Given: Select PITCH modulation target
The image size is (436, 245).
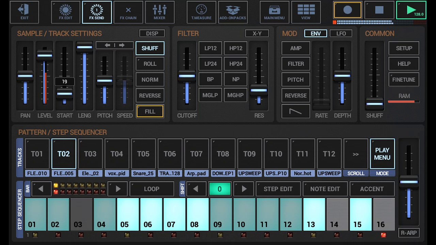Looking at the screenshot, I should tap(296, 80).
